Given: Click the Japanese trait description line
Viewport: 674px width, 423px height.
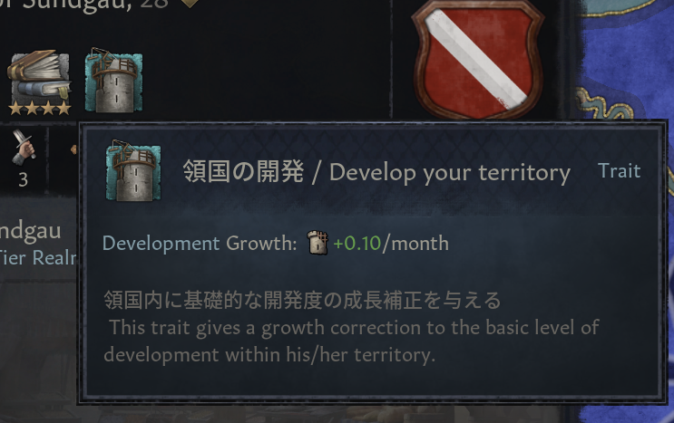Looking at the screenshot, I should [302, 300].
